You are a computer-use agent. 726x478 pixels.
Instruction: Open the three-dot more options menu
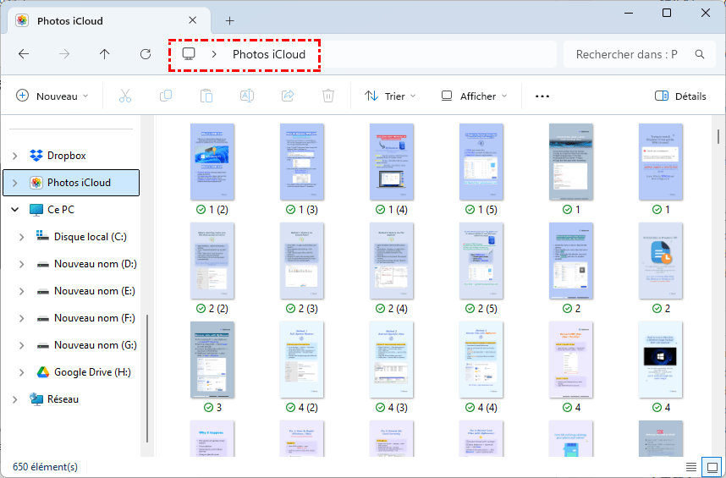[542, 96]
